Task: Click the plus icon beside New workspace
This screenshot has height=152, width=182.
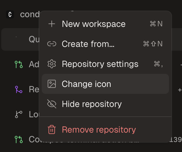Action: (x=52, y=24)
